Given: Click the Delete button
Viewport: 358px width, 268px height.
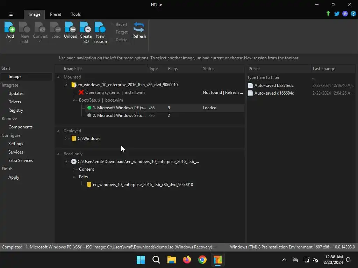Looking at the screenshot, I should point(121,40).
